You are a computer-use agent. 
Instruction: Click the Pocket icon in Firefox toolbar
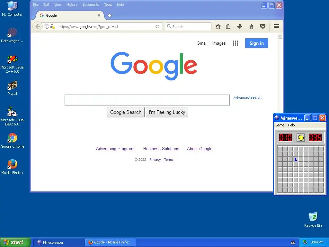coord(263,26)
